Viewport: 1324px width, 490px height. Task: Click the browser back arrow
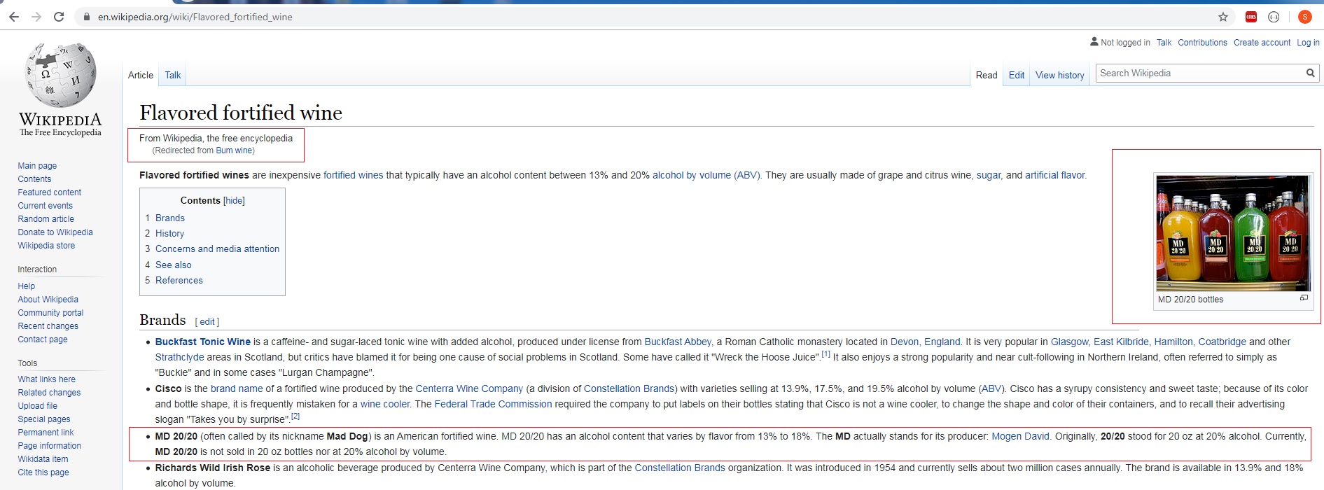[x=14, y=17]
